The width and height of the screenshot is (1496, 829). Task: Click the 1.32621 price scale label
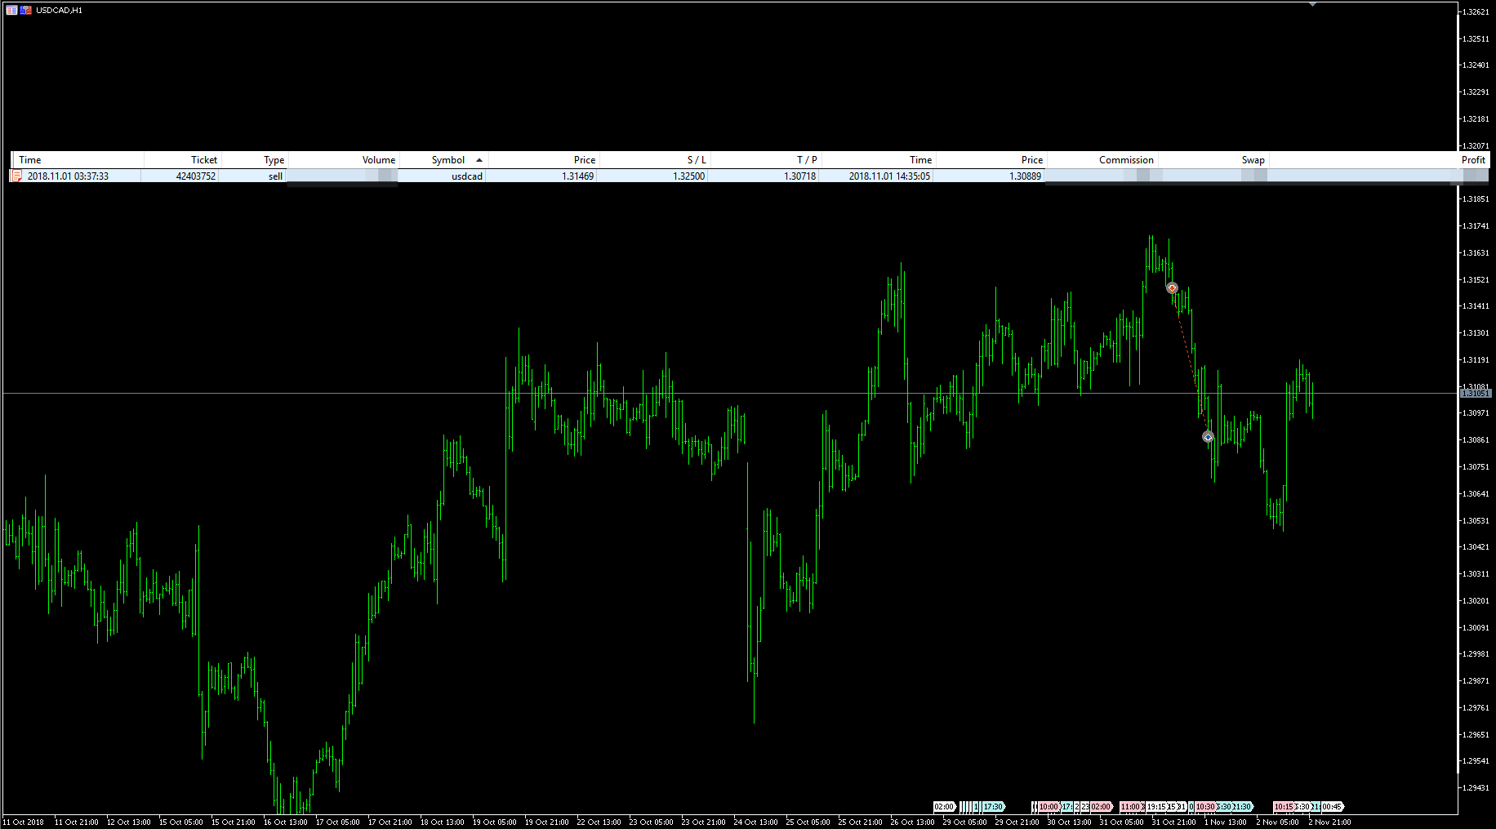(x=1476, y=12)
